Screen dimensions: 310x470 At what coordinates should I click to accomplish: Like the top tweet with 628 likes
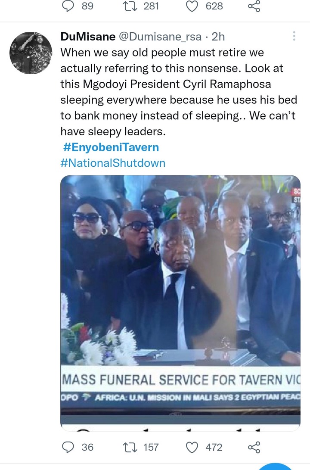tap(192, 6)
